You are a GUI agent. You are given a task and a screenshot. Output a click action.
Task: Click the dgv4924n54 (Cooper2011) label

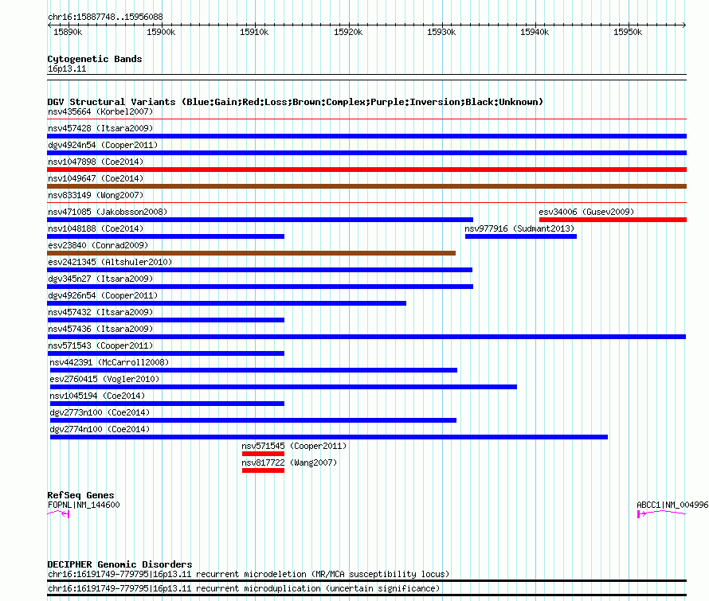click(103, 145)
